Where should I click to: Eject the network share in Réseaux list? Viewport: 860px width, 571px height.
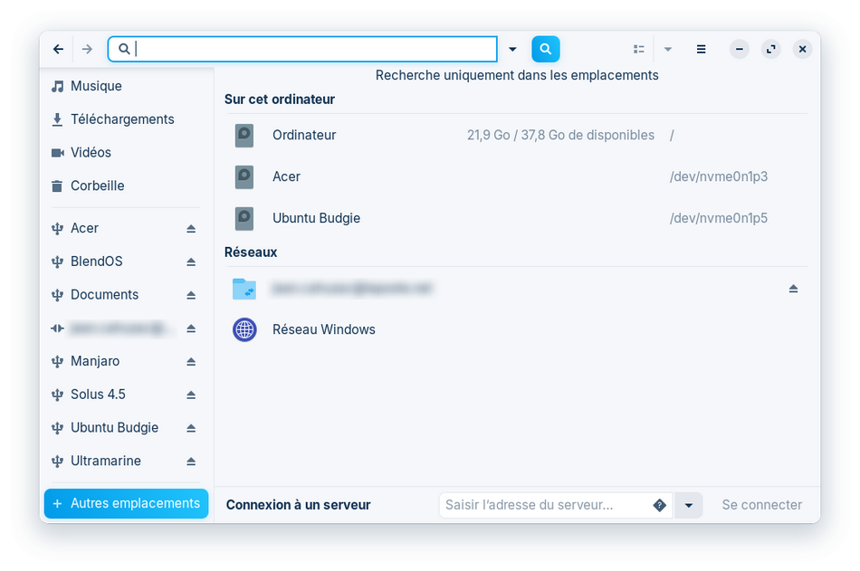coord(793,289)
